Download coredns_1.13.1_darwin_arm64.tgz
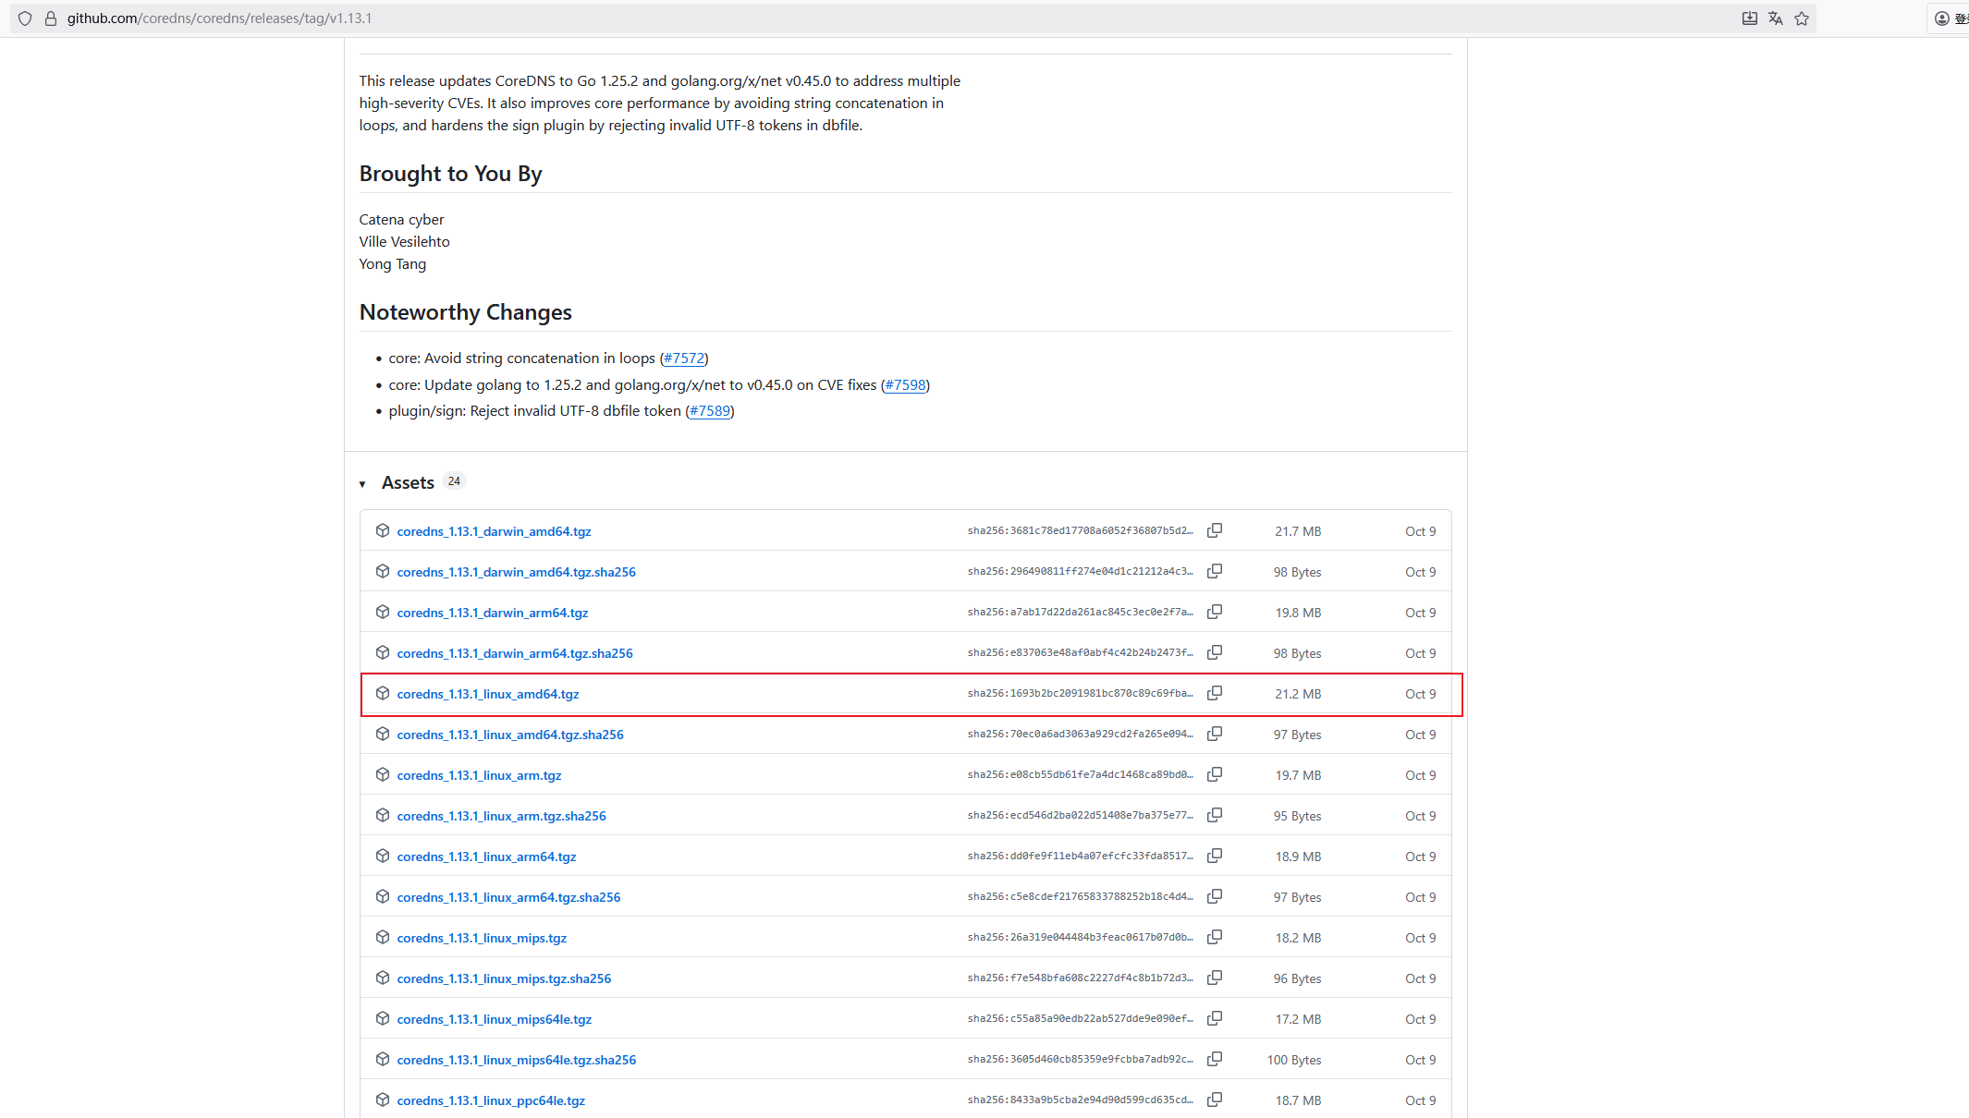 pyautogui.click(x=492, y=613)
